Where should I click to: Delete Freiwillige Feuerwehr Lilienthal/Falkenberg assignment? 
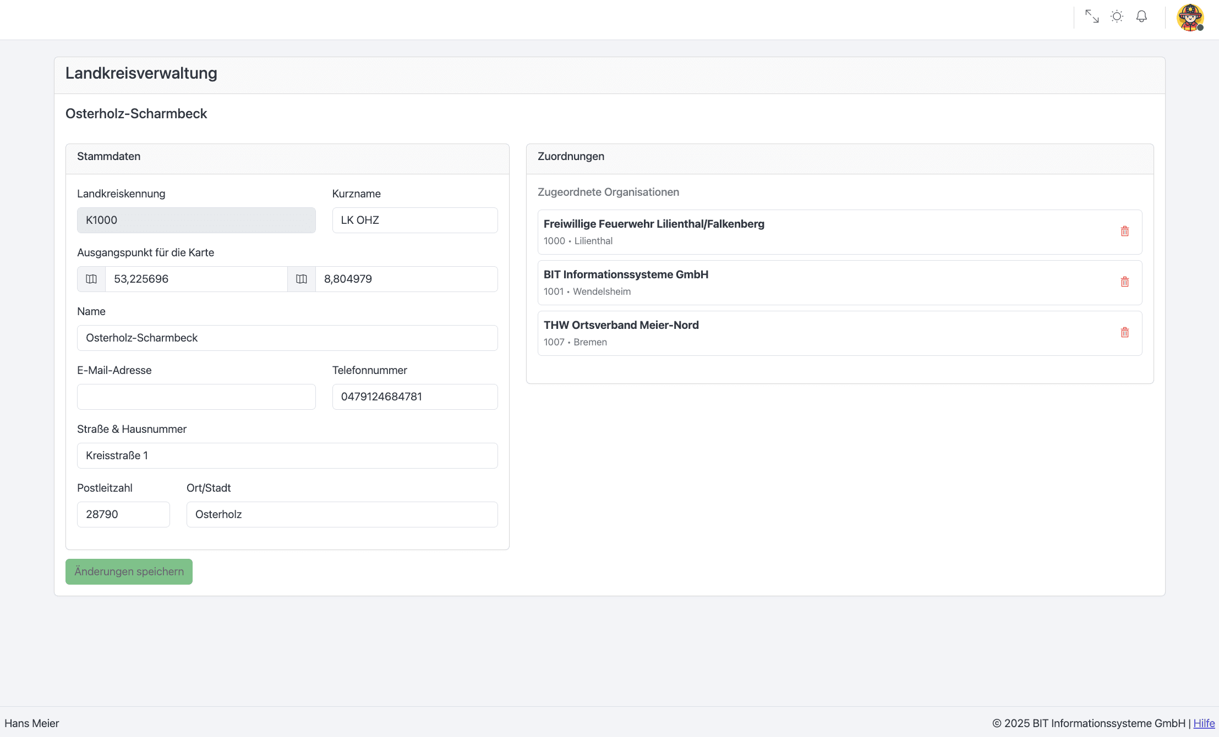point(1124,232)
